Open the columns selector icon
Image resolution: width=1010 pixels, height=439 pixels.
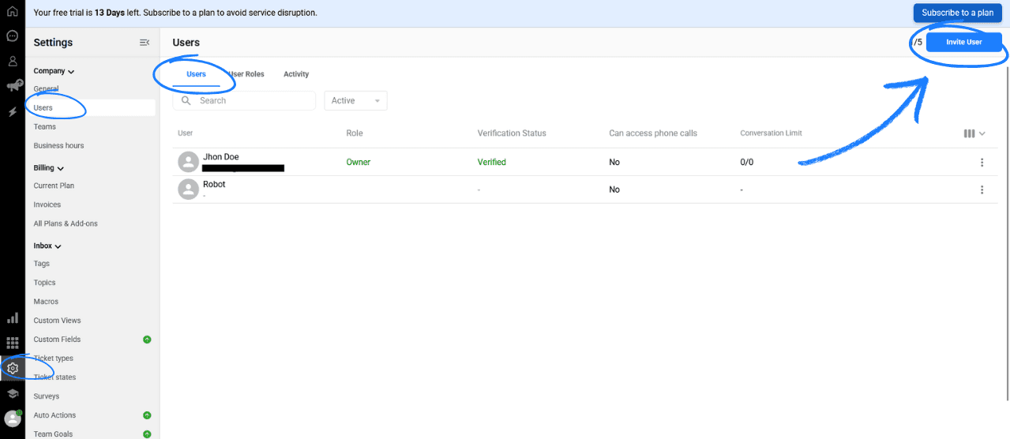969,133
